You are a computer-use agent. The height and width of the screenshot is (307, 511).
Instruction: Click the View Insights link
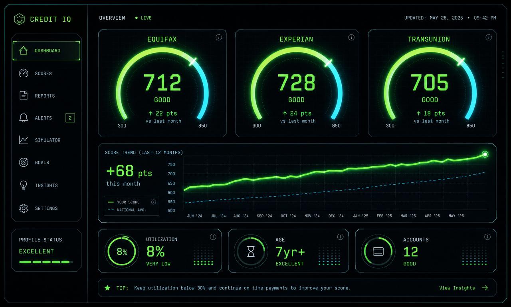pos(457,288)
